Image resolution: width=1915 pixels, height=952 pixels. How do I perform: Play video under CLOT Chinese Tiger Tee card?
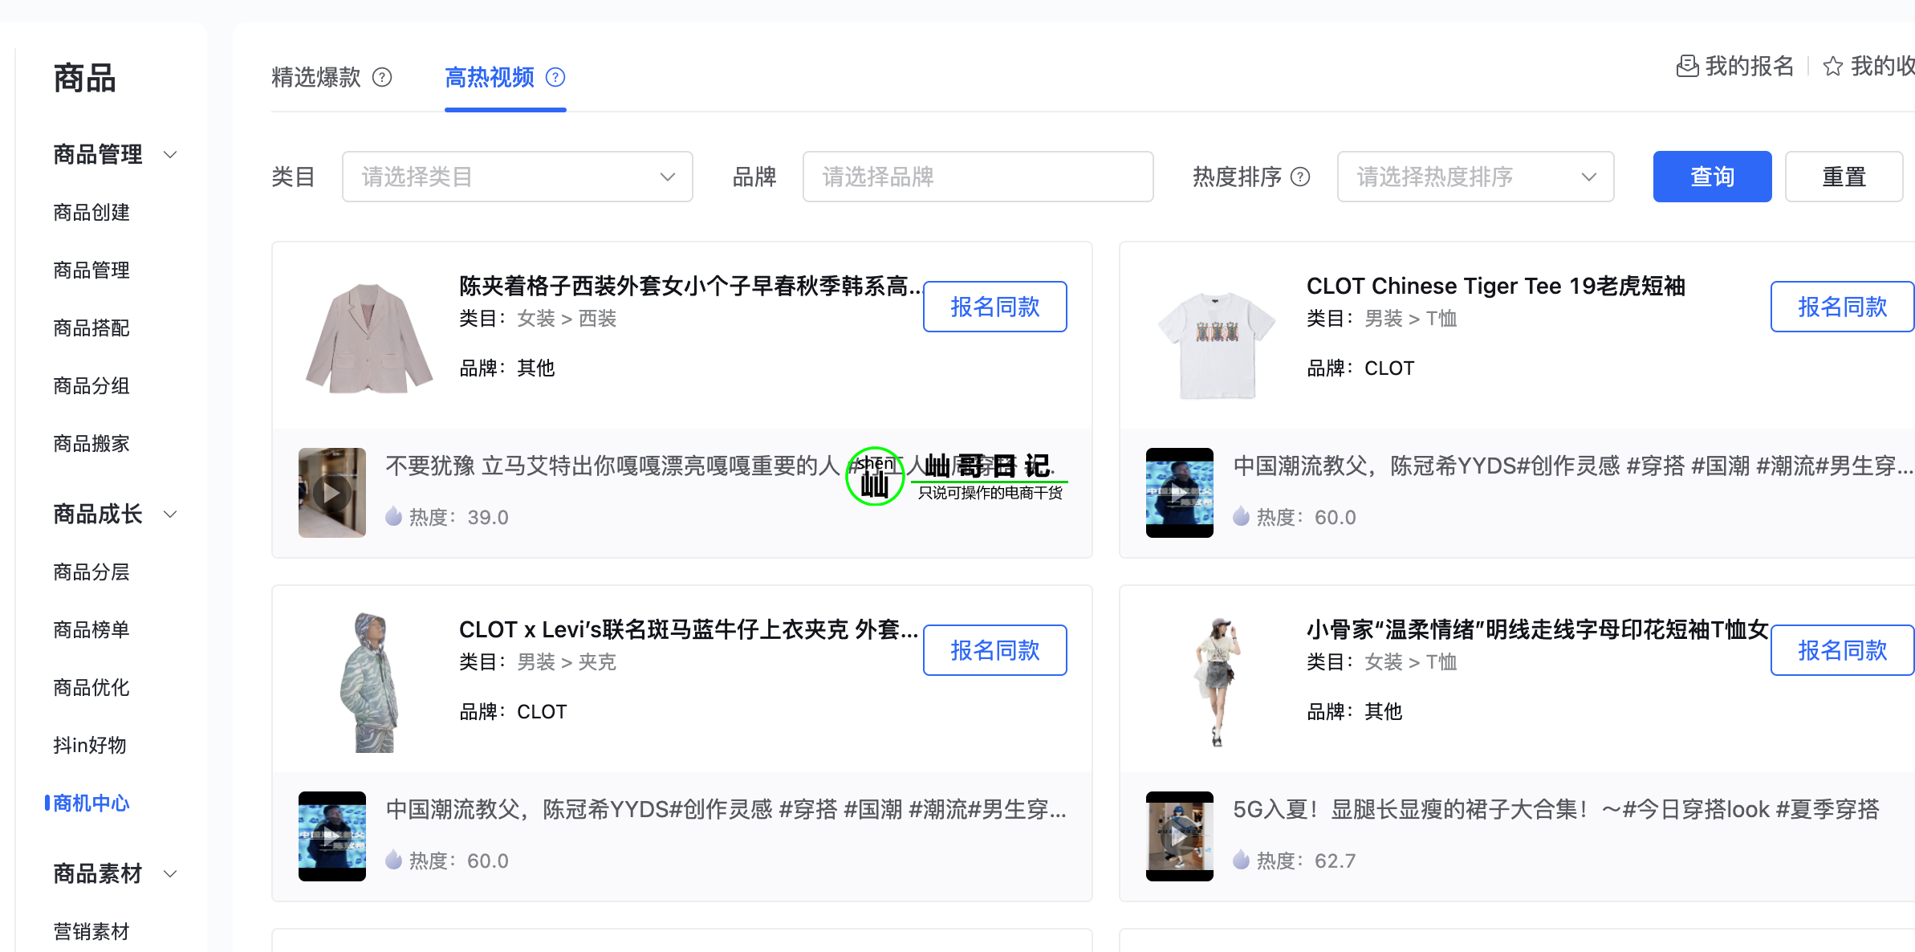tap(1180, 492)
